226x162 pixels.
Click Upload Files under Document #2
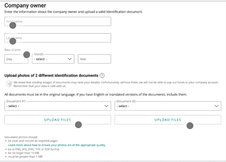tap(168, 120)
